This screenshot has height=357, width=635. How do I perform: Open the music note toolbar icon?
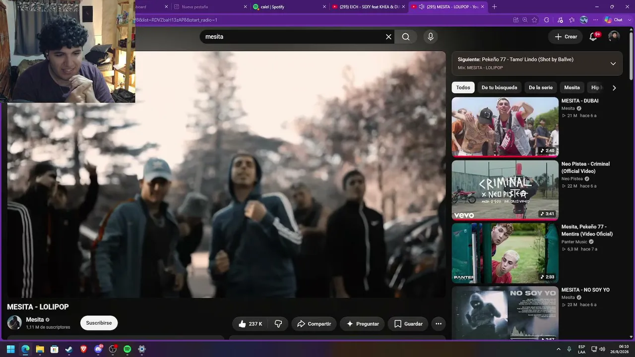(x=560, y=20)
